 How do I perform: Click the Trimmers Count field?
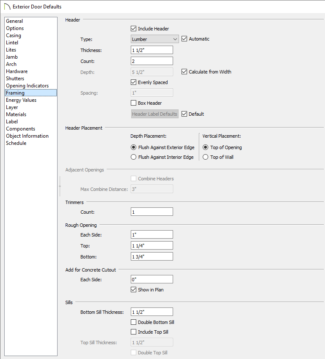(x=152, y=212)
